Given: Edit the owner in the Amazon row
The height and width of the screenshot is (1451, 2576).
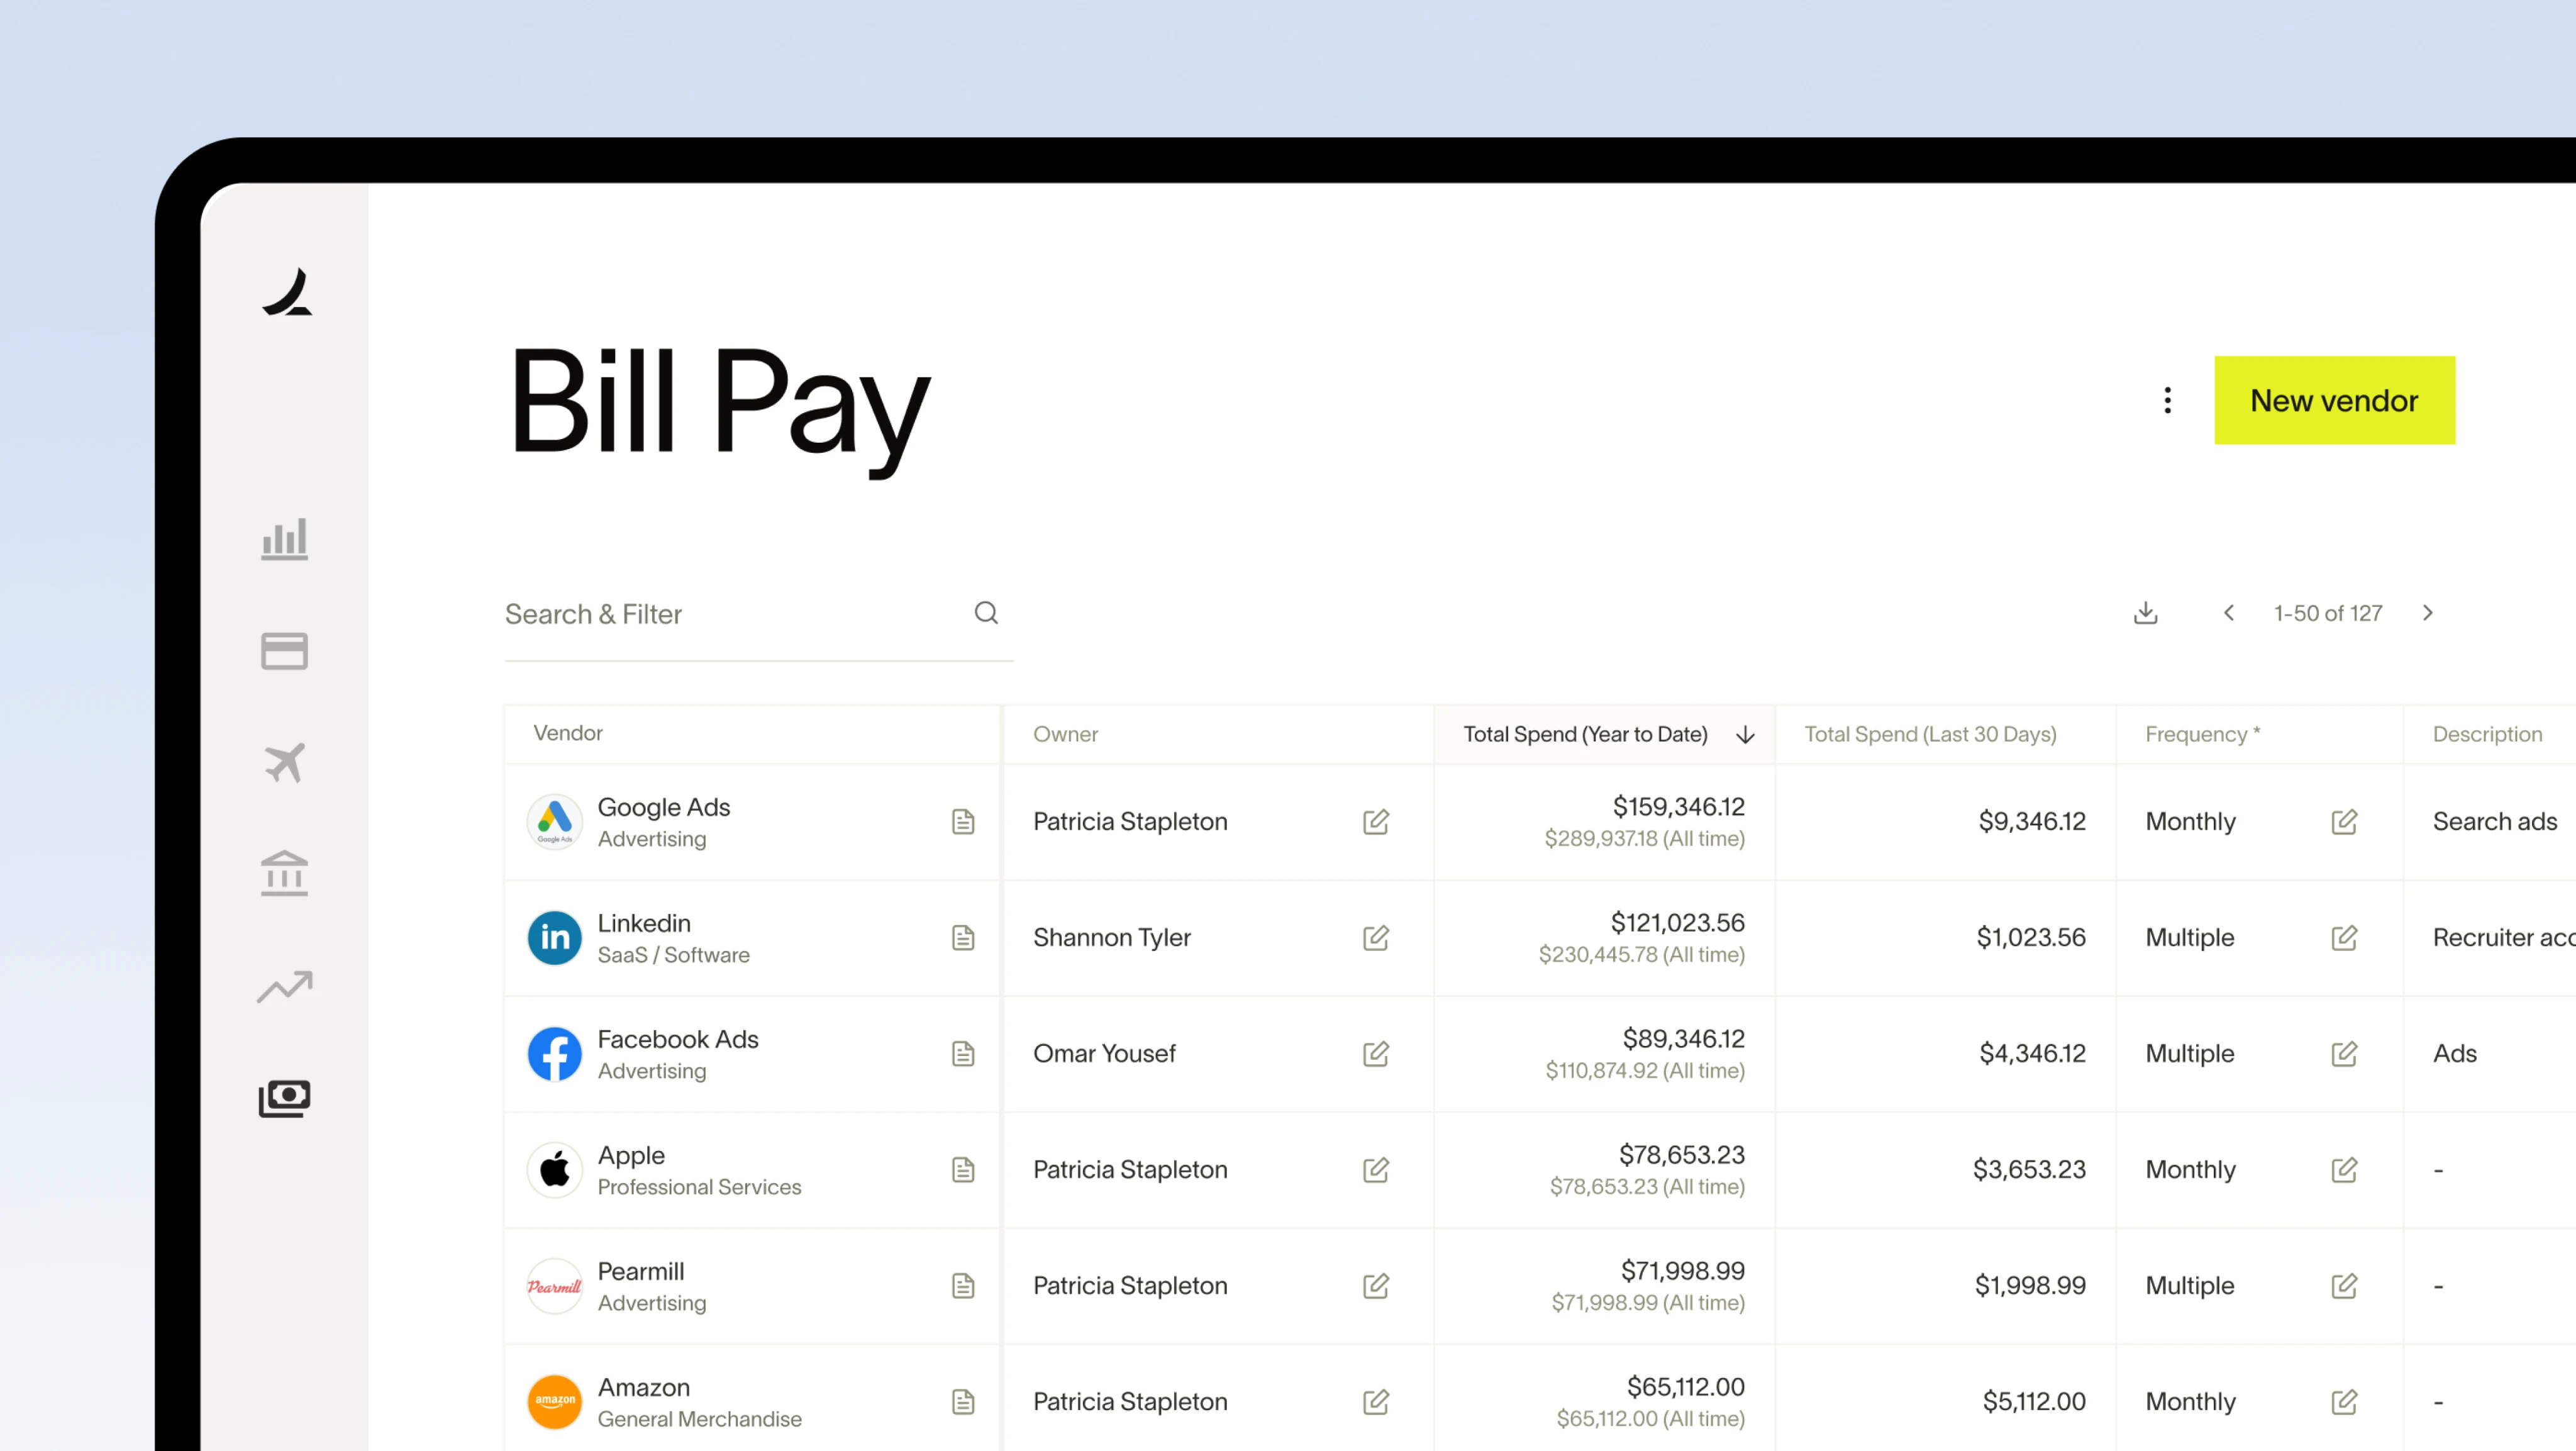Looking at the screenshot, I should (x=1376, y=1402).
